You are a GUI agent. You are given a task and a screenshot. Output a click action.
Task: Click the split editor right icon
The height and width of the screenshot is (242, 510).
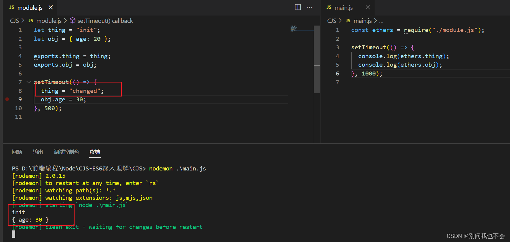[298, 7]
